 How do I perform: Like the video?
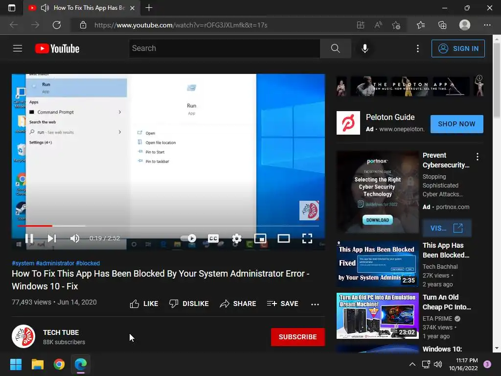(x=144, y=304)
